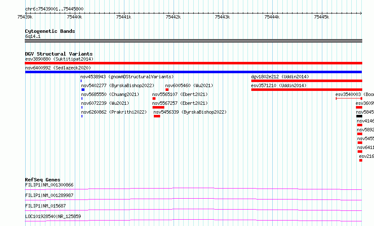Open nsv6005460 (Wu2021) variant label
The width and height of the screenshot is (374, 226).
(x=189, y=85)
